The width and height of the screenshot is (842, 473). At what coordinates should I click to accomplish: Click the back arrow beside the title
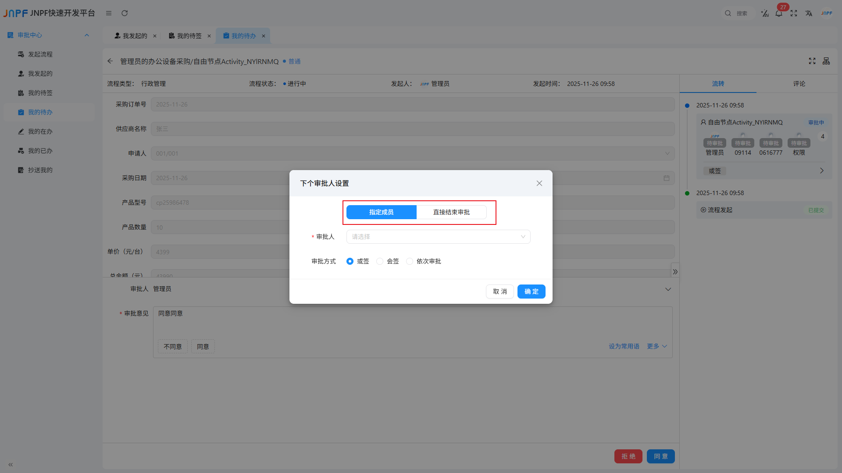click(x=110, y=61)
